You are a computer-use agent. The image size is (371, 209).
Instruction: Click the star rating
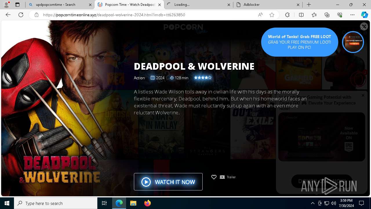(203, 78)
